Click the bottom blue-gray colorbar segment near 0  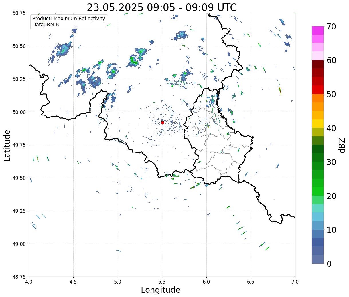pyautogui.click(x=318, y=259)
